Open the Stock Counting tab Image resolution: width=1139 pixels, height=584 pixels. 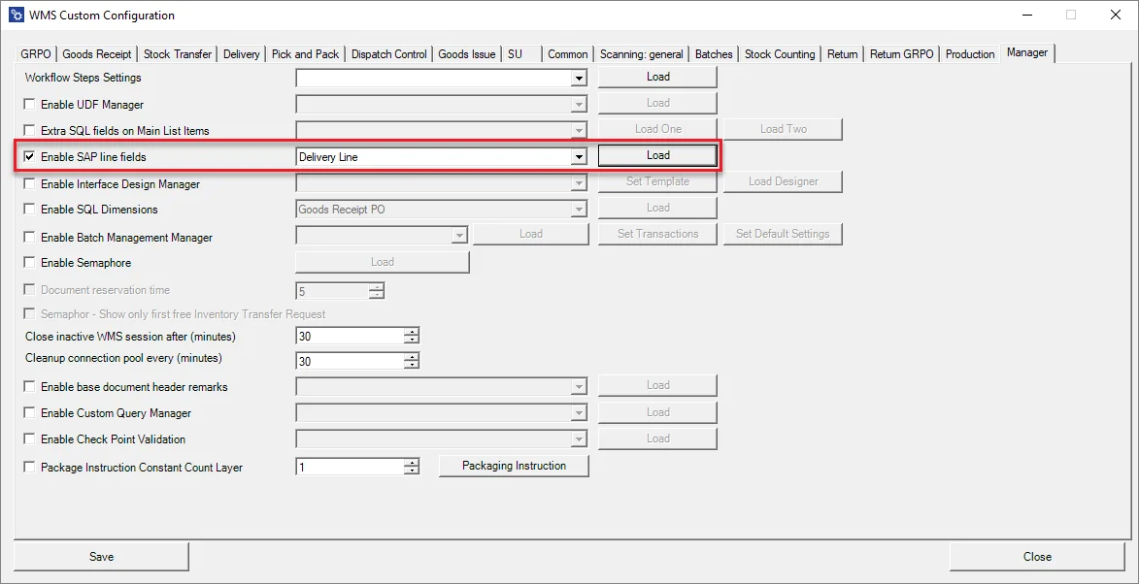click(x=780, y=53)
